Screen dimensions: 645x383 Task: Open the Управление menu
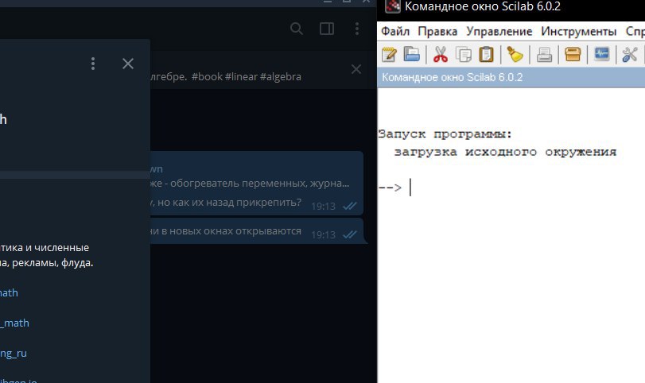click(x=499, y=31)
